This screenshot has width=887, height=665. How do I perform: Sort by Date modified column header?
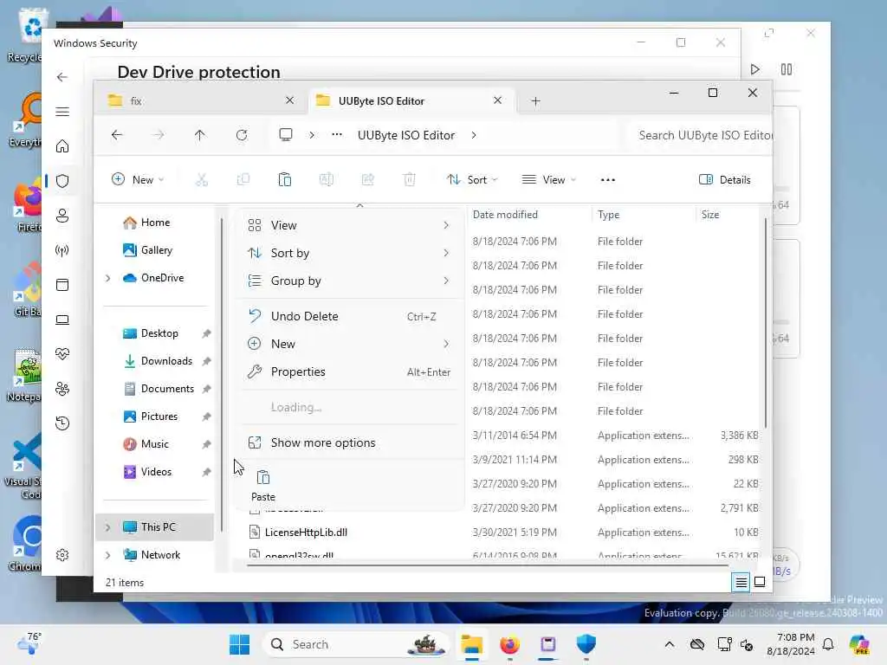click(505, 215)
